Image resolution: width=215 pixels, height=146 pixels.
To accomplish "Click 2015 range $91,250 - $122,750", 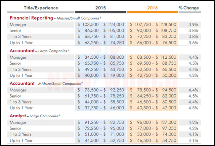I will [101, 122].
